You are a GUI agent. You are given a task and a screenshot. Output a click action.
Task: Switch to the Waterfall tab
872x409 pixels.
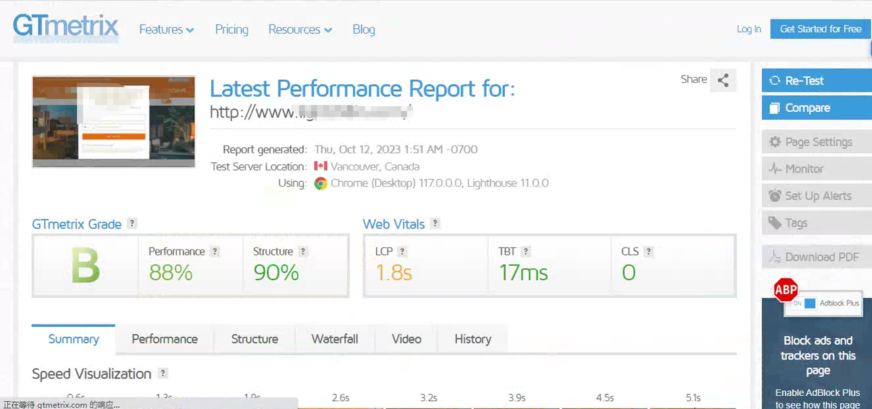[334, 339]
